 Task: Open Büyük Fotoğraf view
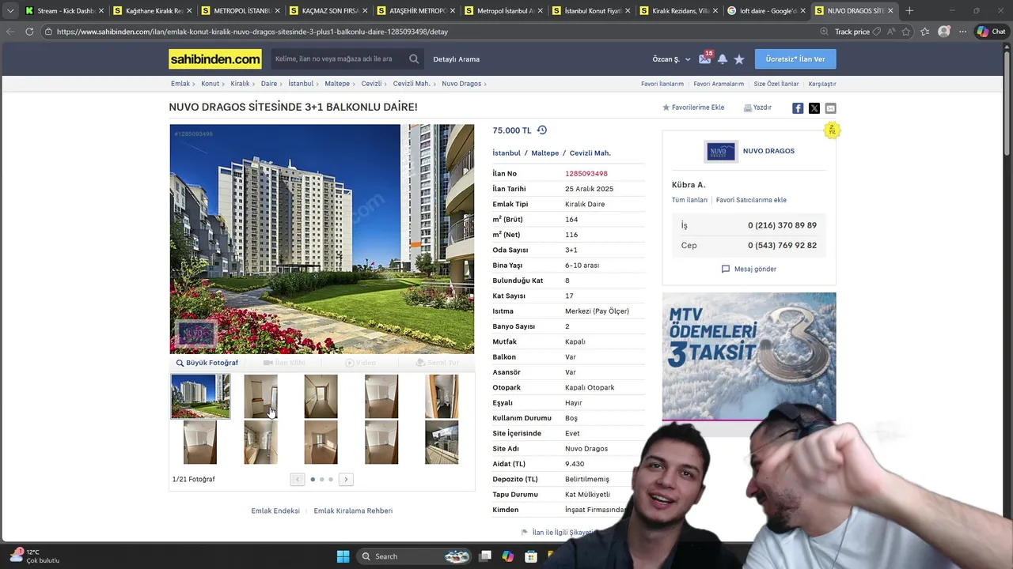(x=207, y=363)
